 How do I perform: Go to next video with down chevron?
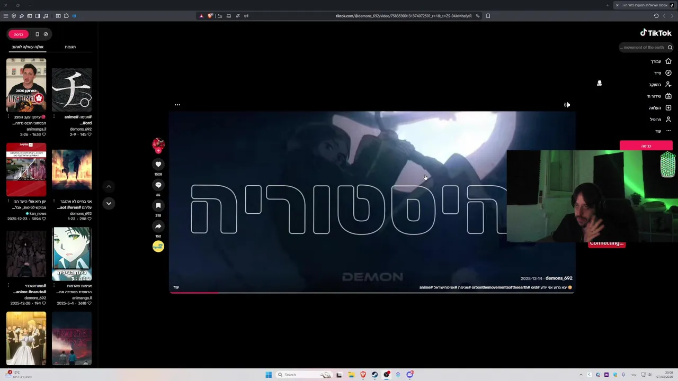(x=109, y=203)
